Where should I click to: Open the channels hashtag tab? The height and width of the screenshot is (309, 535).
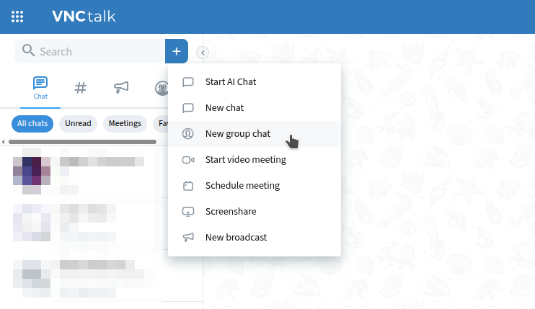[x=81, y=88]
